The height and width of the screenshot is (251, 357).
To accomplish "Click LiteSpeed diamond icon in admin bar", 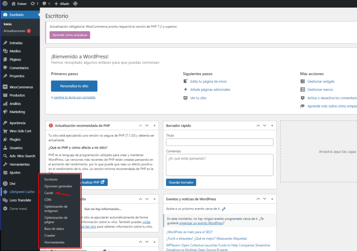I will (75, 3).
